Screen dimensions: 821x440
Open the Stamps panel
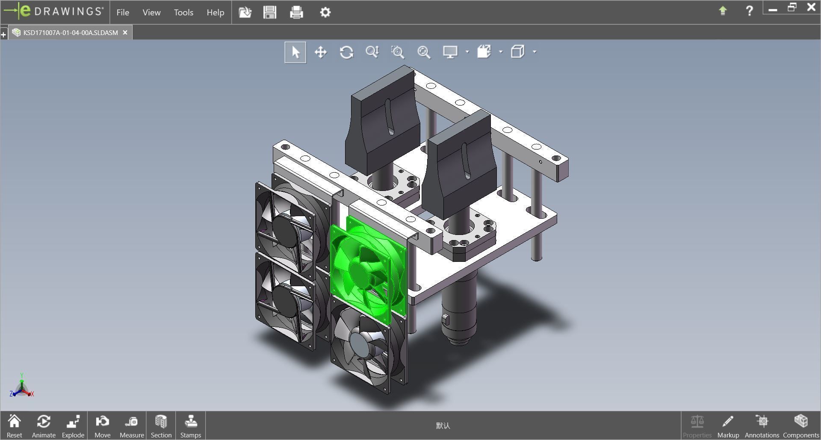click(190, 425)
